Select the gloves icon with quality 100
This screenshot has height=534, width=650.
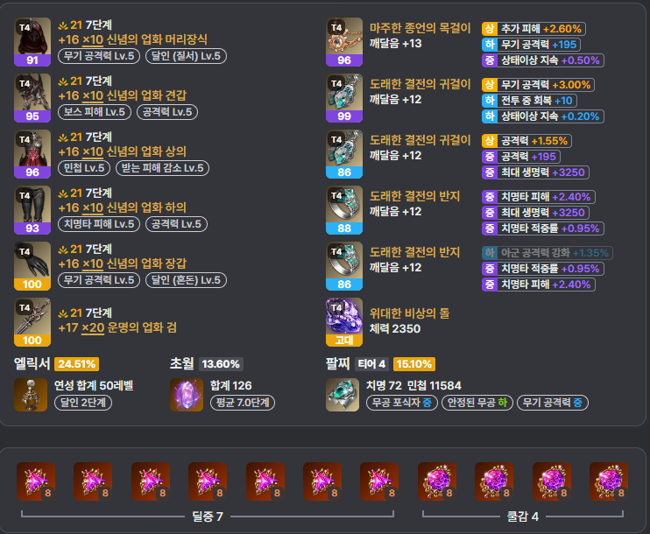pyautogui.click(x=32, y=266)
